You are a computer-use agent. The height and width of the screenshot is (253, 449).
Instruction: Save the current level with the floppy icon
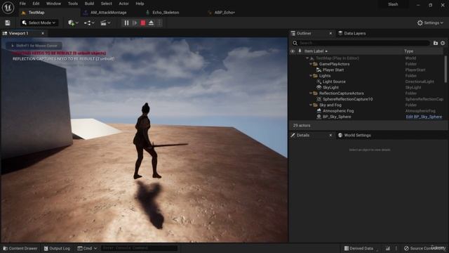[x=8, y=23]
